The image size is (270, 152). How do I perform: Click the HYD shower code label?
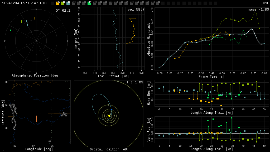click(x=264, y=3)
